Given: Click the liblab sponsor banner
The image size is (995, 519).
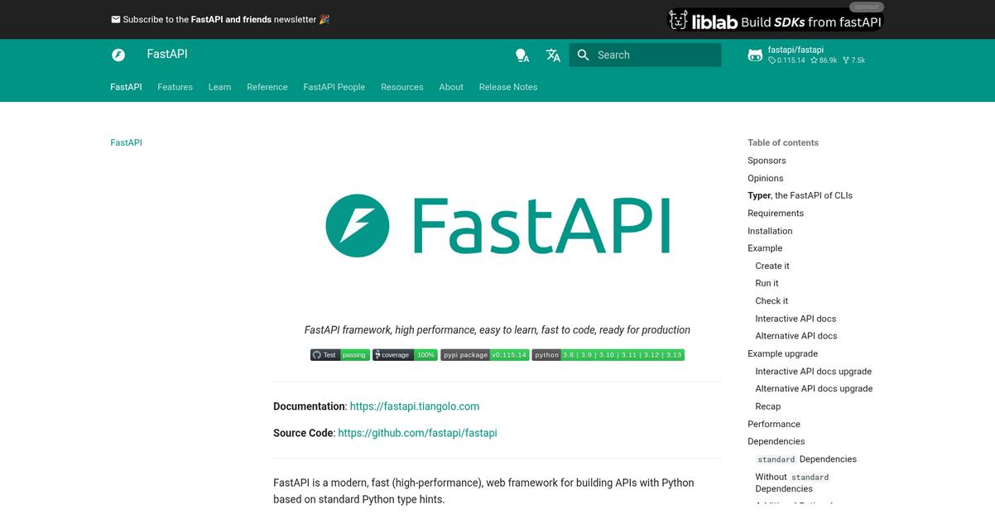Looking at the screenshot, I should pyautogui.click(x=776, y=20).
